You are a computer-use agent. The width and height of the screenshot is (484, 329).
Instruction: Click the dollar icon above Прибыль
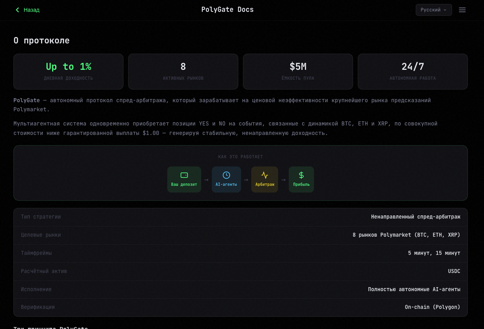click(x=301, y=175)
